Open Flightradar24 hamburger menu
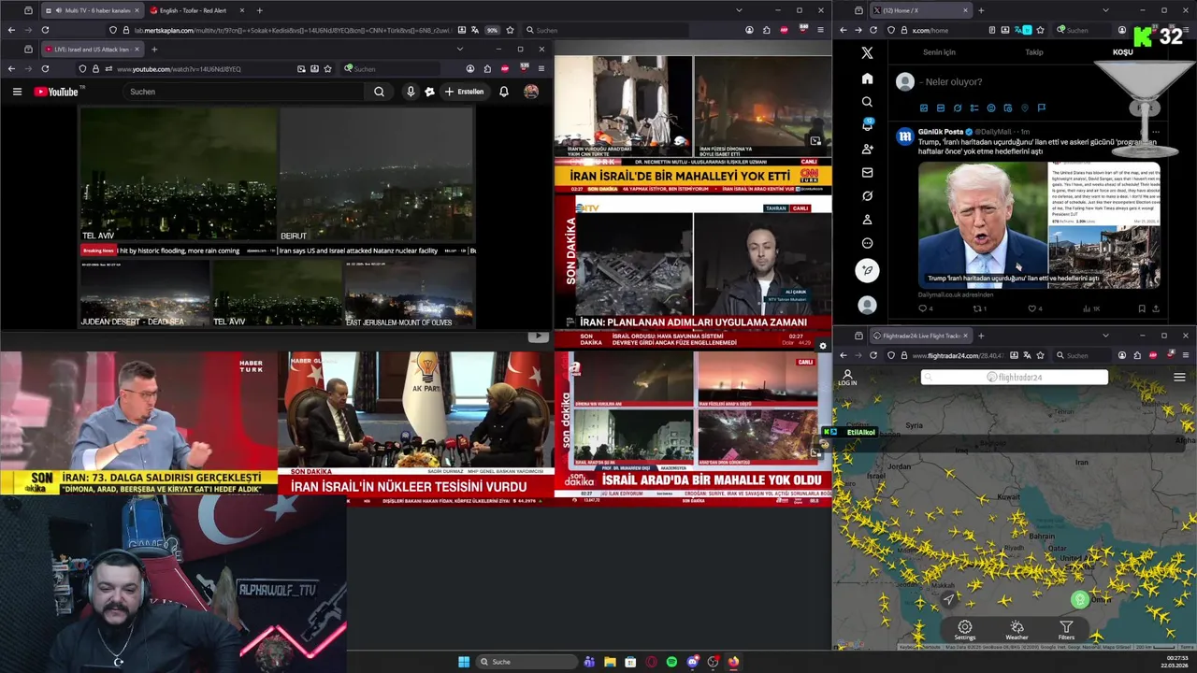The height and width of the screenshot is (673, 1197). (1179, 378)
